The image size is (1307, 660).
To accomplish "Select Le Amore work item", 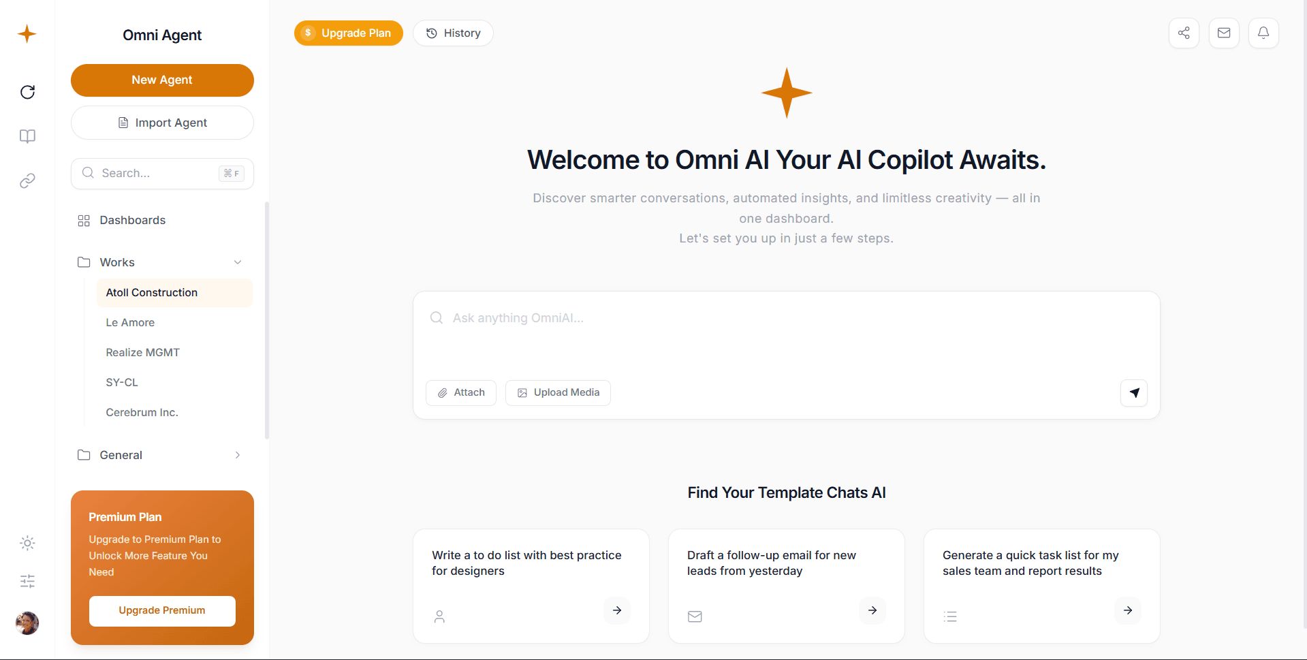I will coord(130,322).
